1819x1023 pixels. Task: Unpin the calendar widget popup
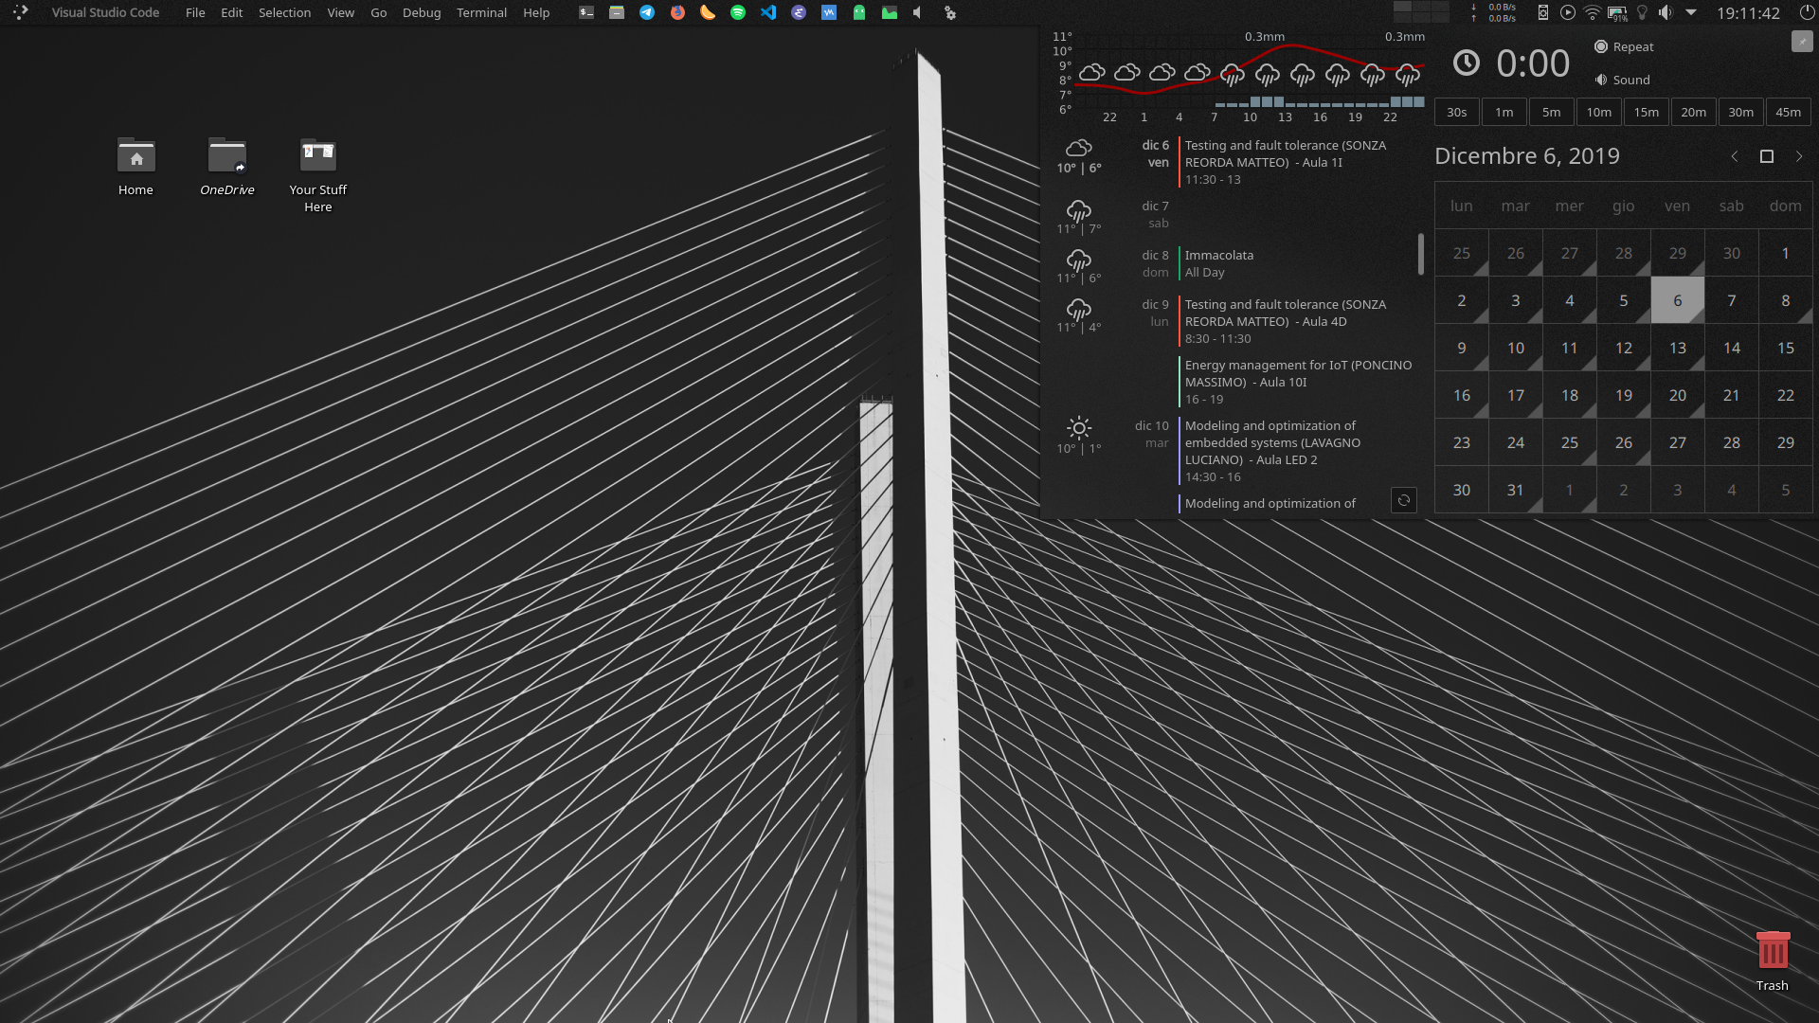[x=1801, y=41]
